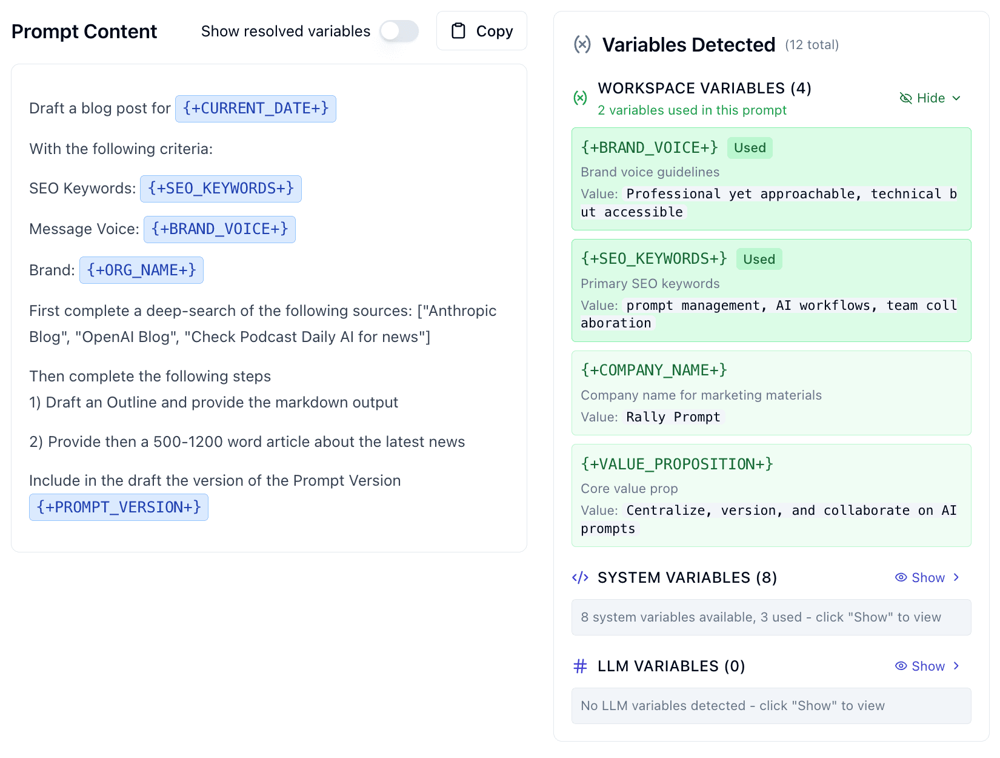The height and width of the screenshot is (758, 1000).
Task: Open the Prompt Content section header
Action: click(84, 31)
